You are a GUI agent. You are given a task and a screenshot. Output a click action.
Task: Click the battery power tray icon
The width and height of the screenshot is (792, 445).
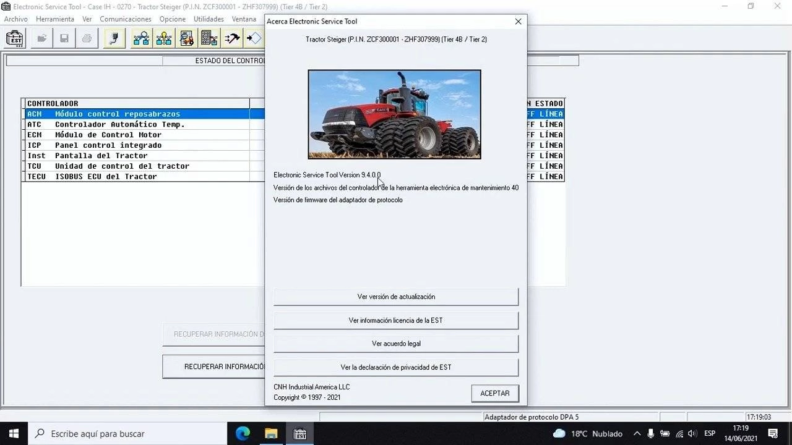[x=665, y=433]
